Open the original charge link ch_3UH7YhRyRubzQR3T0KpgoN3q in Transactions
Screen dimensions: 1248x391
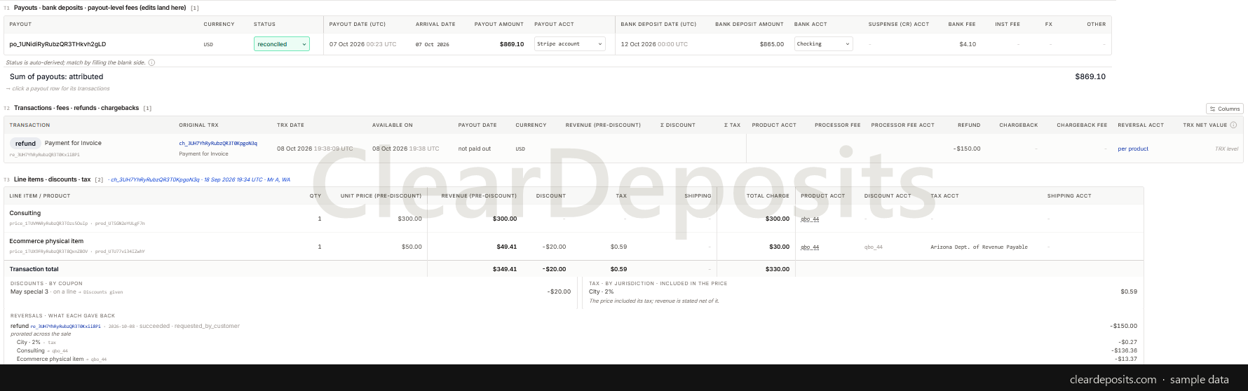pos(218,143)
